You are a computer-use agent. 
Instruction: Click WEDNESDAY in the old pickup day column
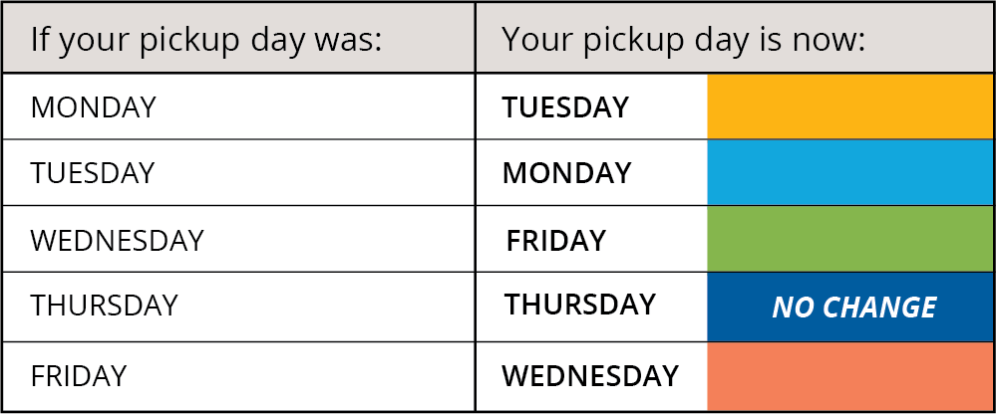117,240
